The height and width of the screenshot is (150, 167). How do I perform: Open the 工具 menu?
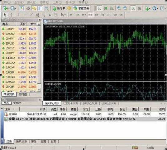(57, 2)
